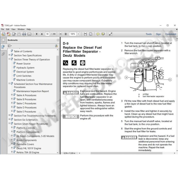Collapse Section Seven Repair Procedures
Viewport: 178px width, 178px height.
(x=9, y=123)
